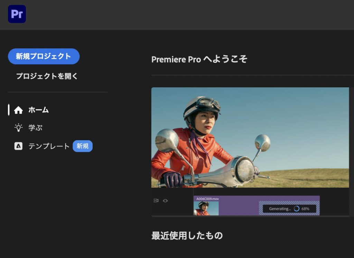The width and height of the screenshot is (354, 258).
Task: Toggle the track eye visibility icon
Action: click(165, 201)
